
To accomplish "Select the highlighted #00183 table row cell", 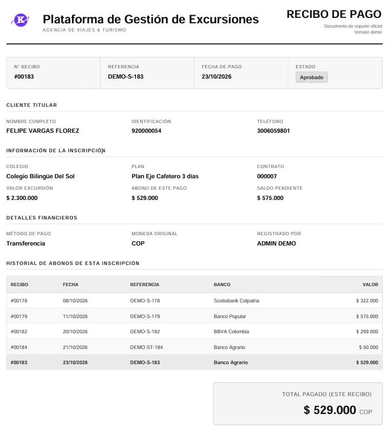I will 19,363.
